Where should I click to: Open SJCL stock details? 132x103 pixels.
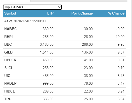9,68
